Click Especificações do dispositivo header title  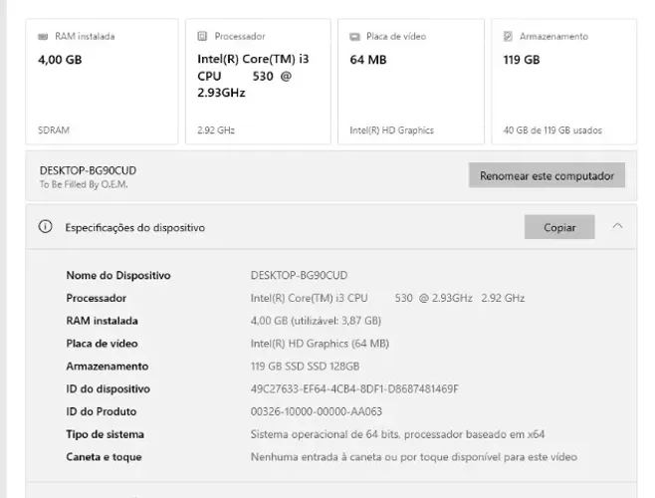tap(135, 227)
